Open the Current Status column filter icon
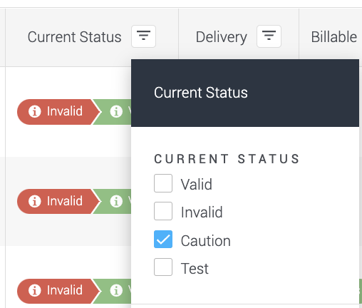 tap(143, 36)
